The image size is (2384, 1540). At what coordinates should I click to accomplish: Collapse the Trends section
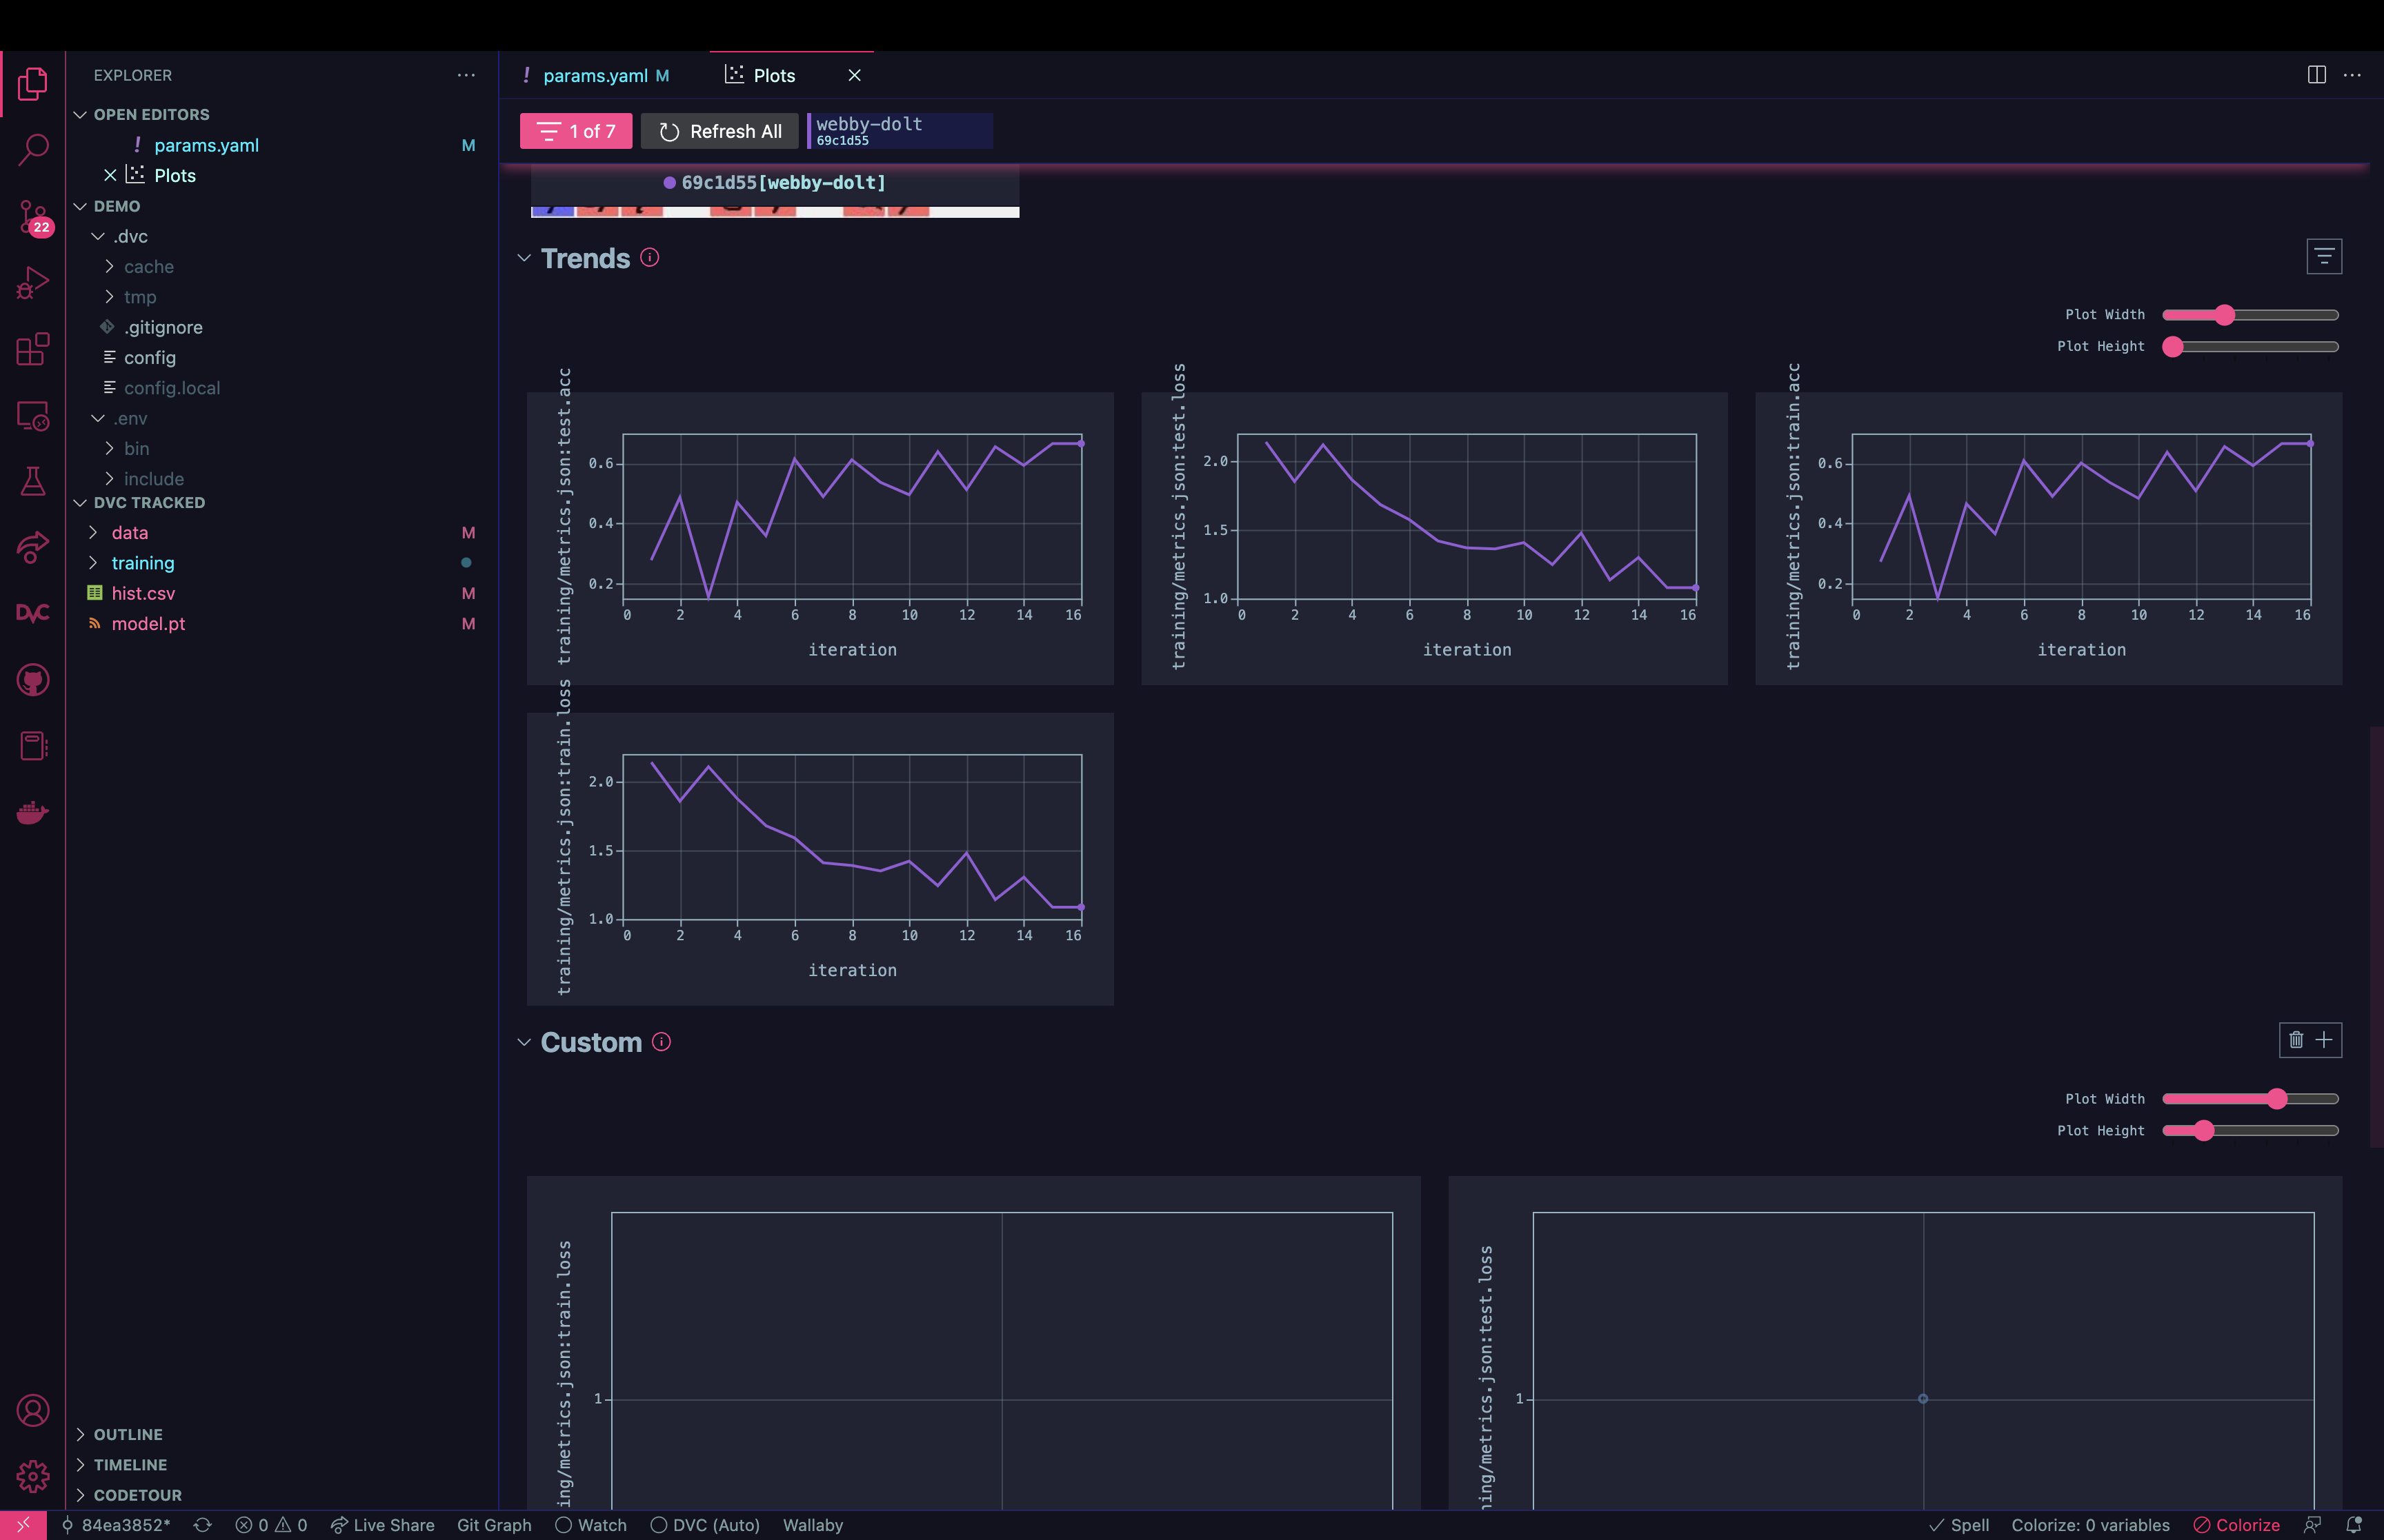click(524, 258)
